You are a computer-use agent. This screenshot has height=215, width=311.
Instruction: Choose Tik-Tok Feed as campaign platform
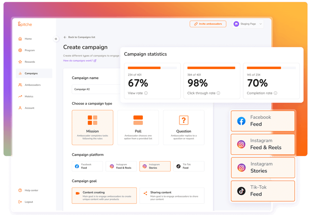189,166
